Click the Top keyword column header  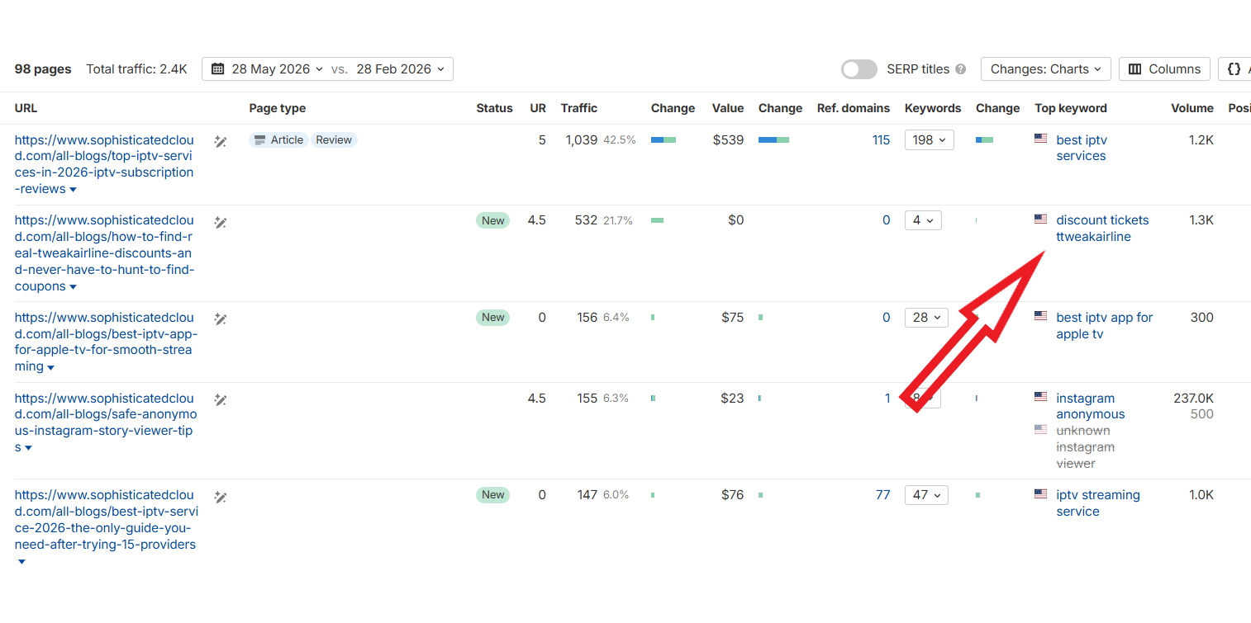tap(1071, 108)
